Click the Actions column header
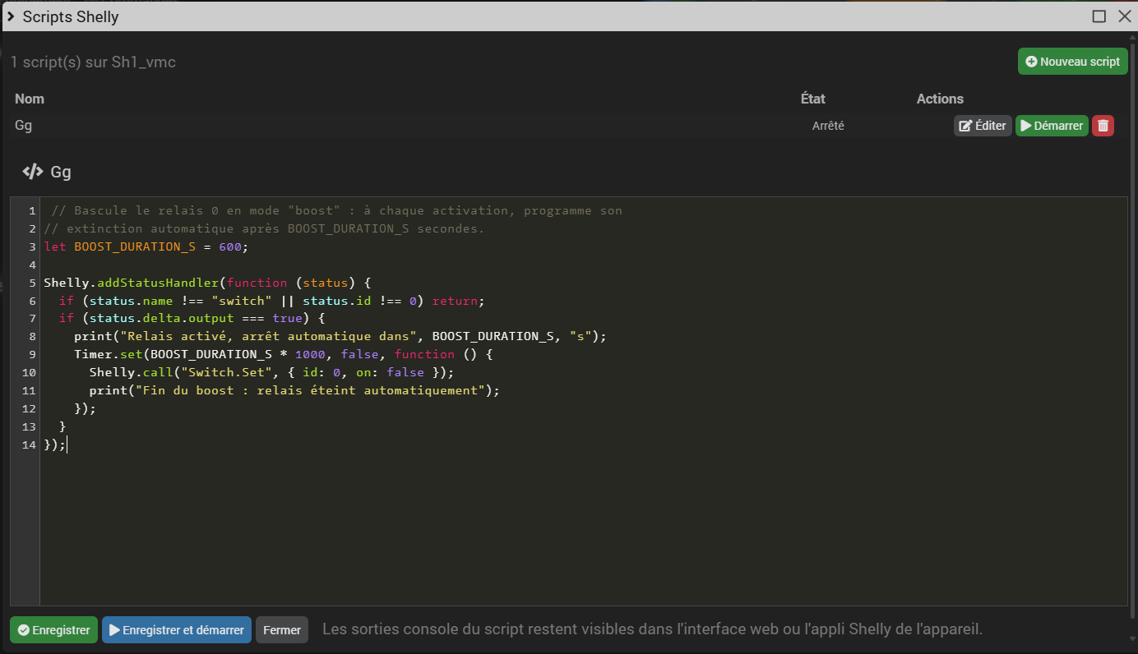Viewport: 1138px width, 654px height. [940, 99]
